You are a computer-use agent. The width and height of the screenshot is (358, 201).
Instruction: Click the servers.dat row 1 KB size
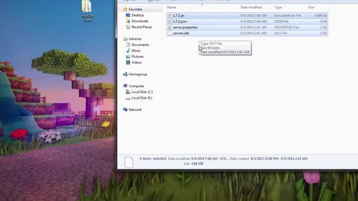(323, 33)
